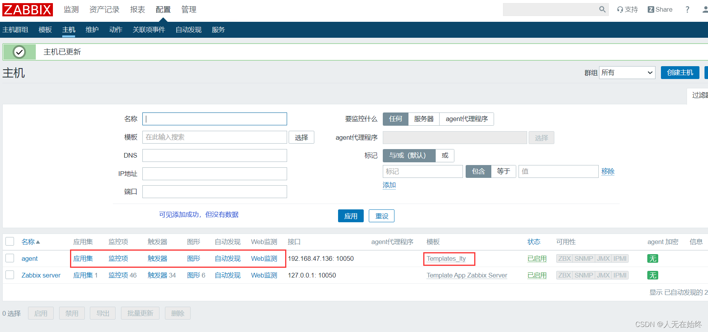The image size is (708, 332).
Task: Click the IPMI badge for Zabbix server
Action: point(620,275)
